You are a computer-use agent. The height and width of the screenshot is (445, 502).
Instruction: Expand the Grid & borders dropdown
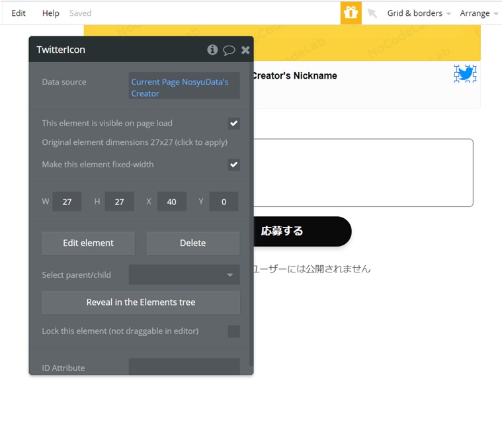click(419, 13)
